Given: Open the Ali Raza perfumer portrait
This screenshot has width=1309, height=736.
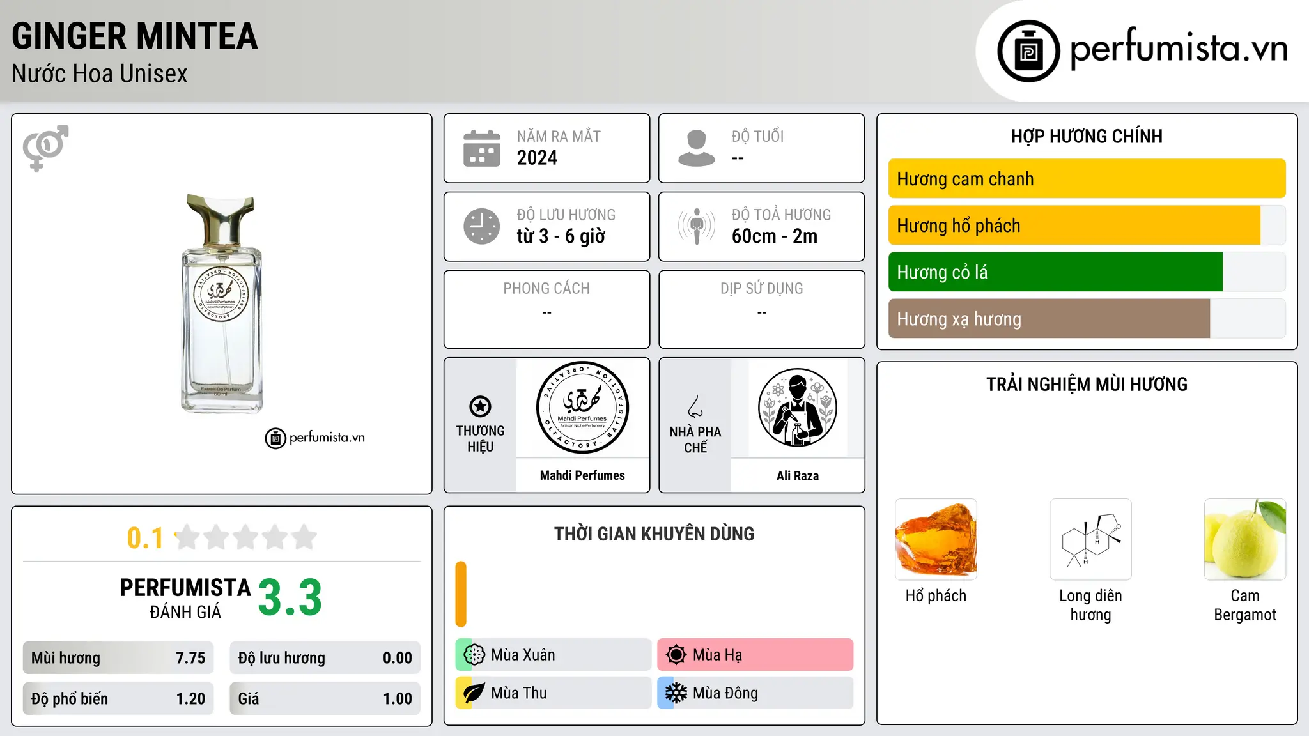Looking at the screenshot, I should 797,408.
